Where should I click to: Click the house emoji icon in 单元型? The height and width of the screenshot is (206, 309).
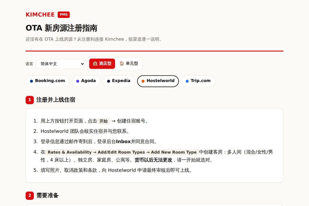click(122, 63)
